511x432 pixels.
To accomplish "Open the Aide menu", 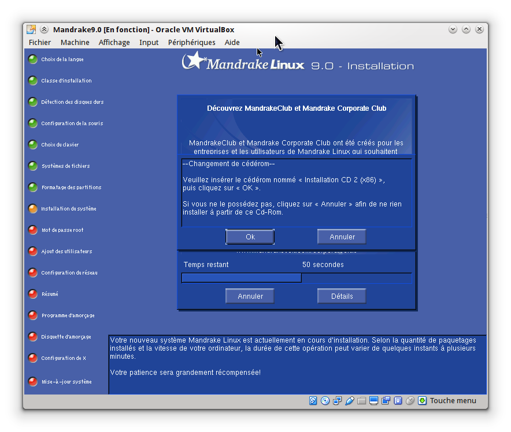I will [232, 43].
